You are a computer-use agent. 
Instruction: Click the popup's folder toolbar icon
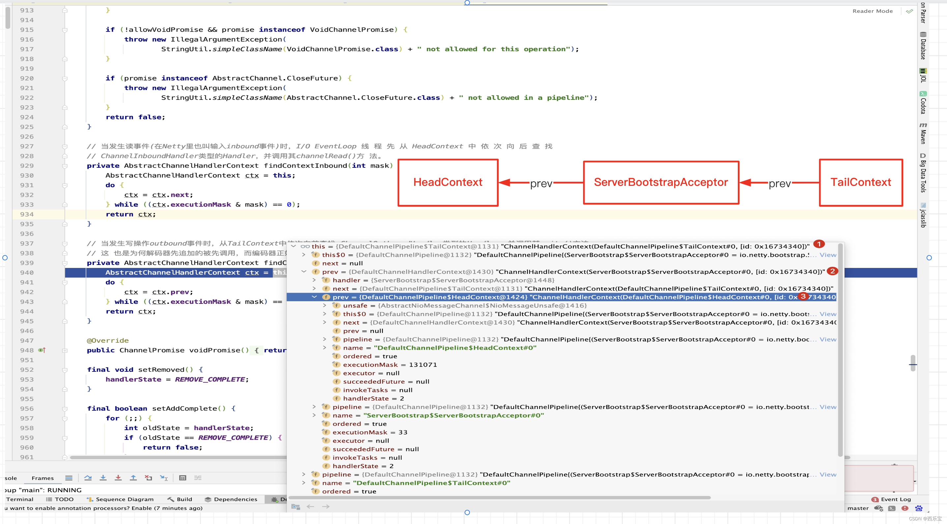tap(296, 506)
